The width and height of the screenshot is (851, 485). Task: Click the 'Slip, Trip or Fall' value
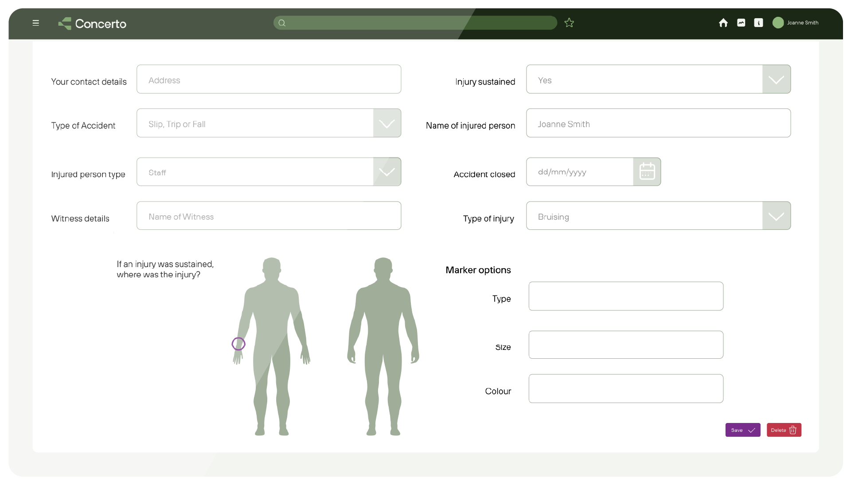click(x=177, y=124)
